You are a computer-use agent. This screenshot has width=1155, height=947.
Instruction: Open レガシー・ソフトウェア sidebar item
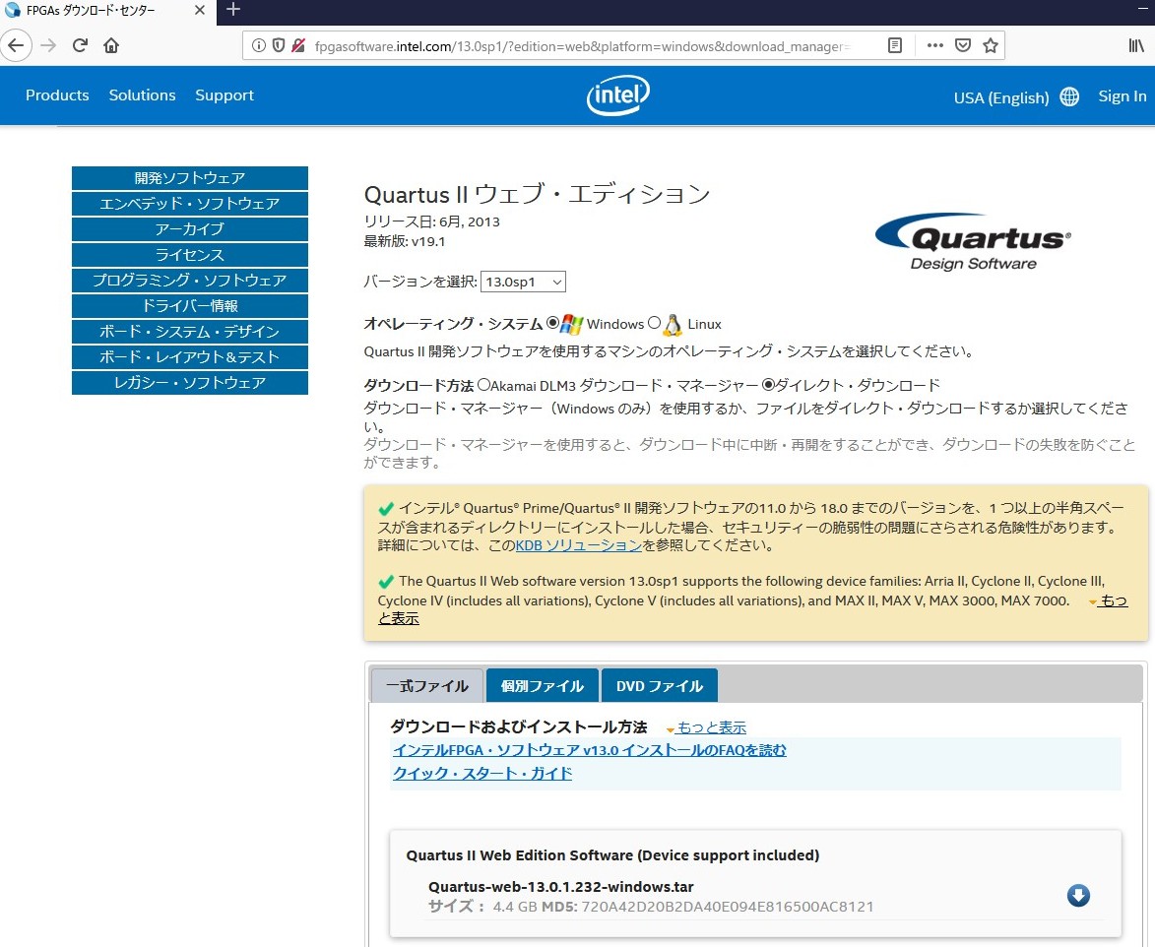[x=190, y=383]
